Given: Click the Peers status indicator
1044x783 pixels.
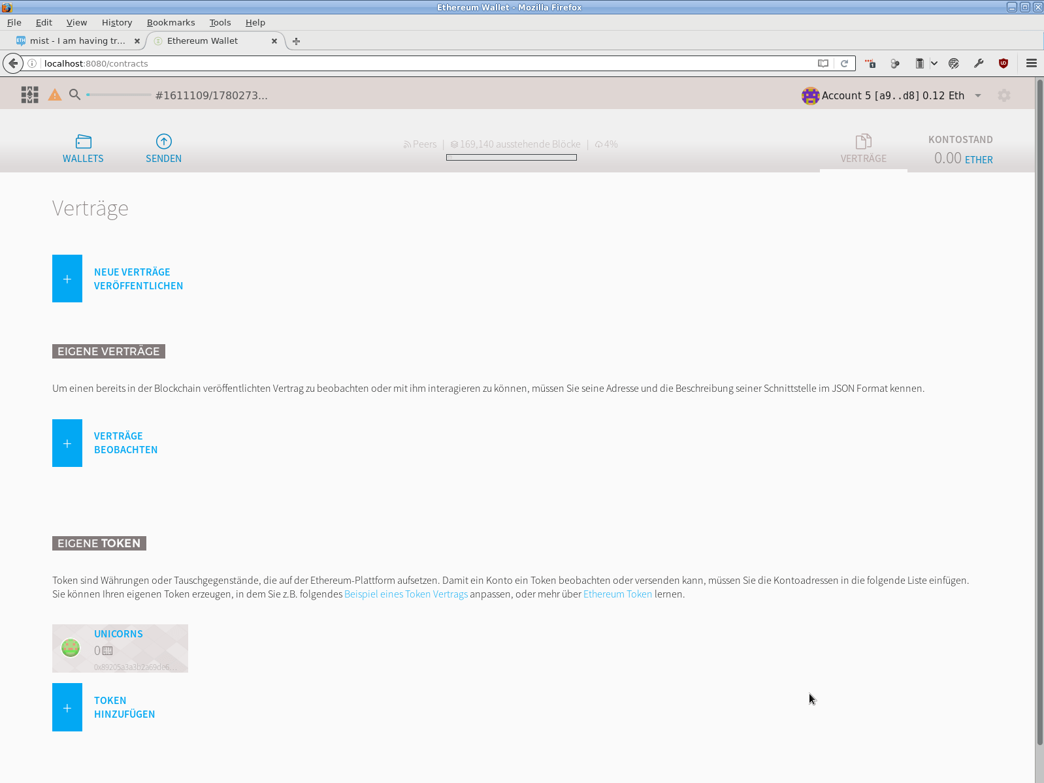Looking at the screenshot, I should (x=420, y=144).
